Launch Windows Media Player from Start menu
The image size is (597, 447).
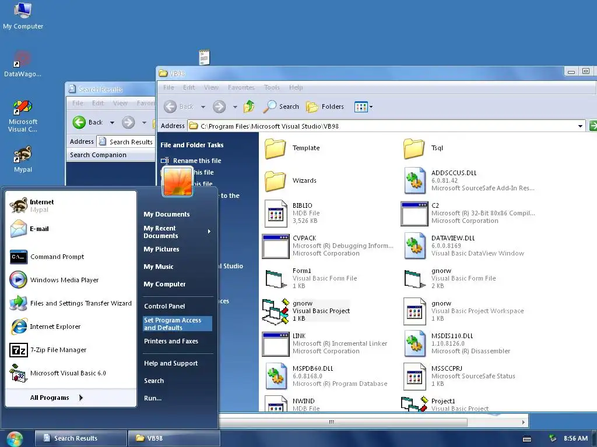(71, 280)
